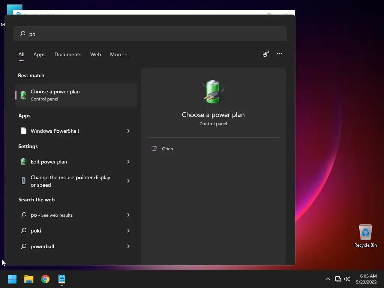
Task: Open Notepad from the taskbar
Action: (x=62, y=279)
